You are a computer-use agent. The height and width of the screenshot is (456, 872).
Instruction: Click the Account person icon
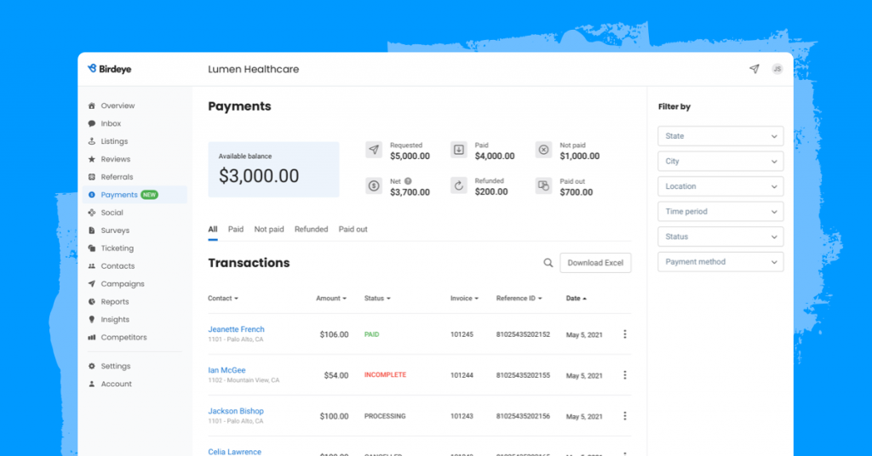point(92,384)
